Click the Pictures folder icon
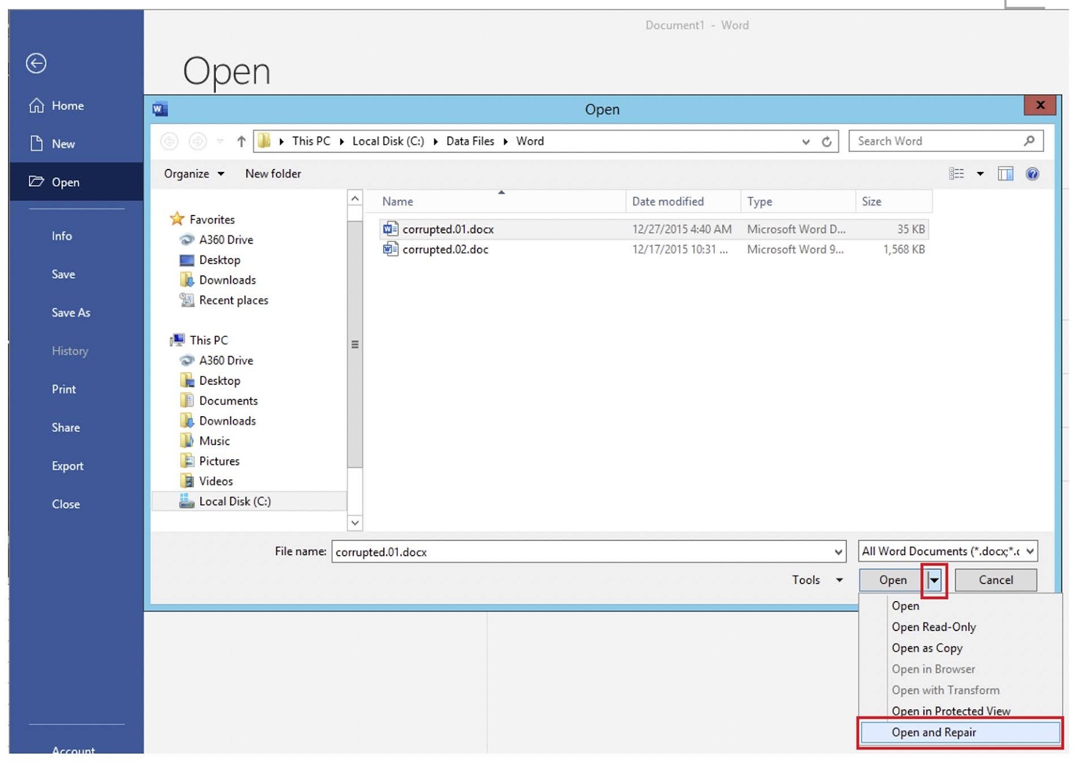This screenshot has width=1078, height=770. pyautogui.click(x=187, y=460)
